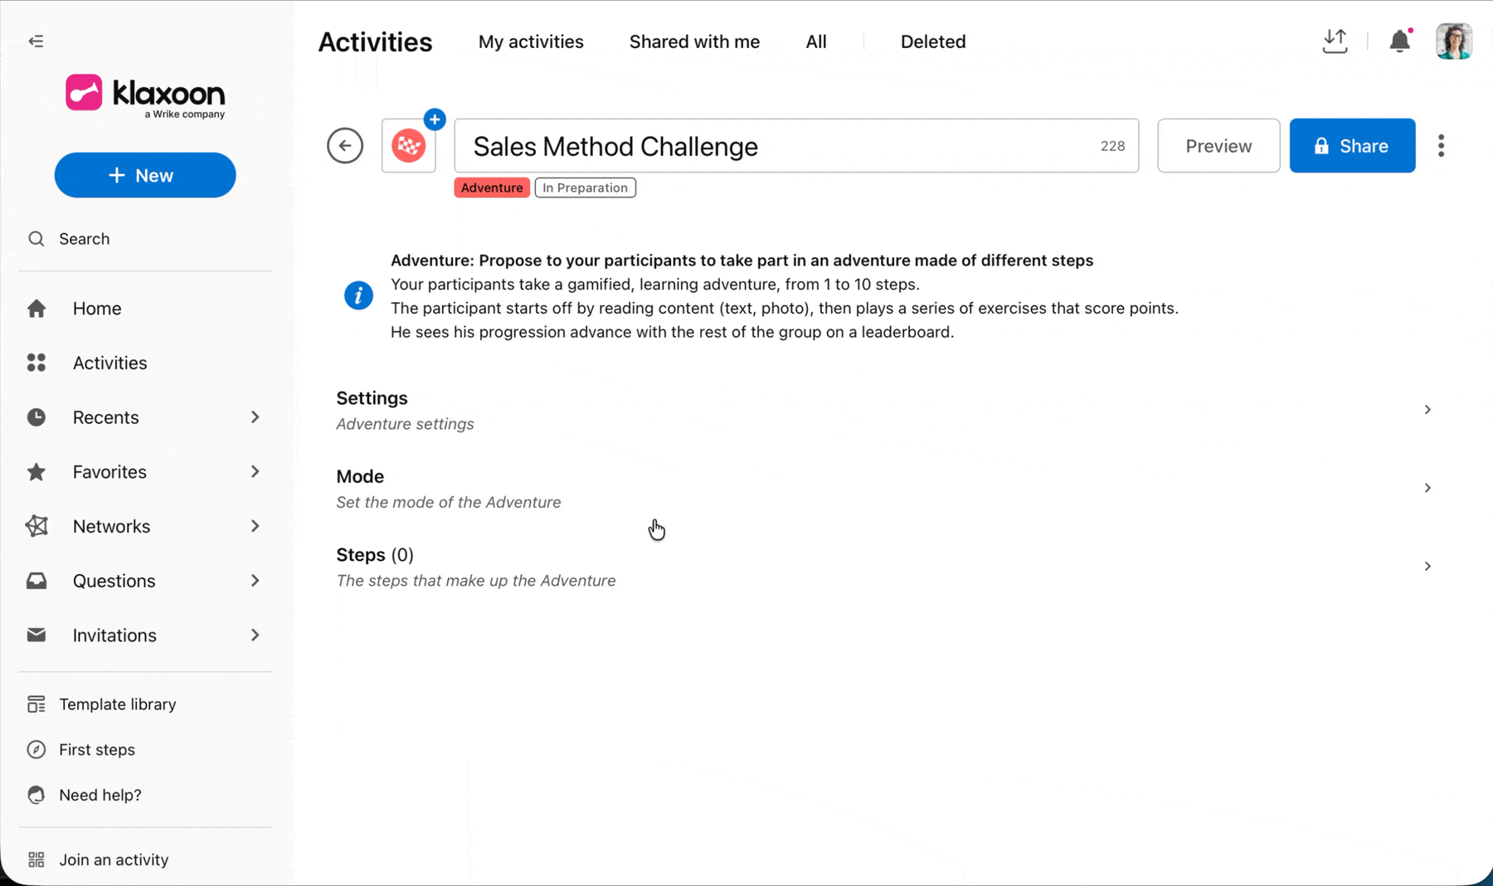Screen dimensions: 1493x886
Task: Open notifications bell icon
Action: 1400,41
